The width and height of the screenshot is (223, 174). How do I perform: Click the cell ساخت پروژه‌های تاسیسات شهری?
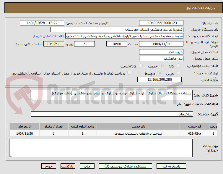pos(138,133)
